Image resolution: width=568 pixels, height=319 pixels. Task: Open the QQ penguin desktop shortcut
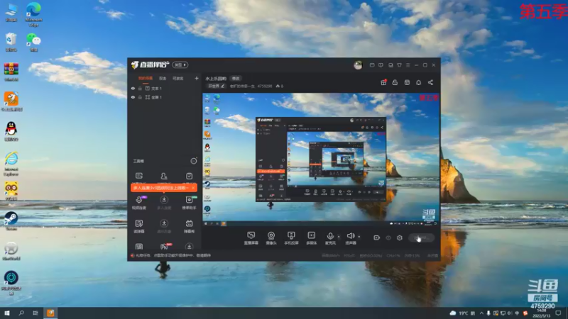click(x=11, y=131)
